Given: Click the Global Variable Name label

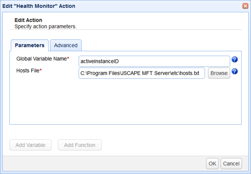Looking at the screenshot, I should [41, 59].
